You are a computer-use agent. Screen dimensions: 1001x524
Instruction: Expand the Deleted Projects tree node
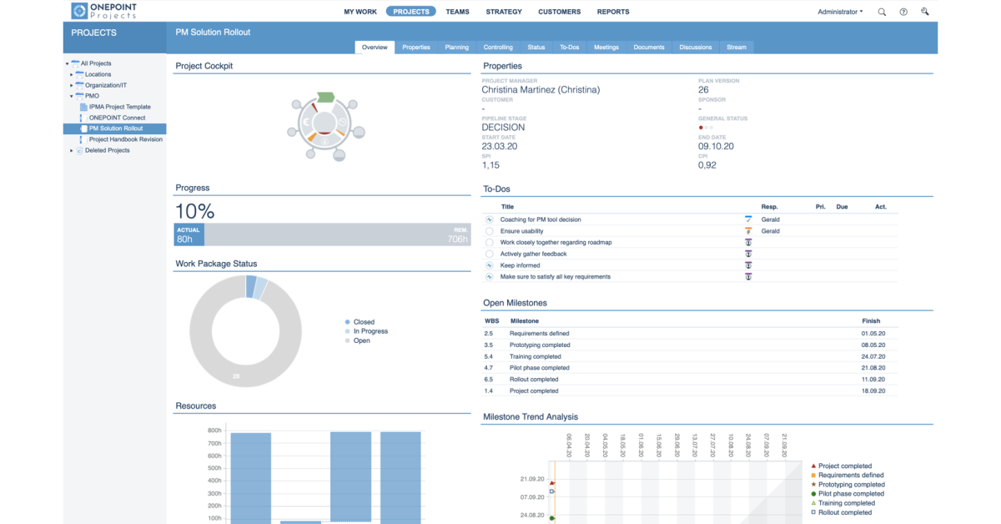[x=71, y=150]
